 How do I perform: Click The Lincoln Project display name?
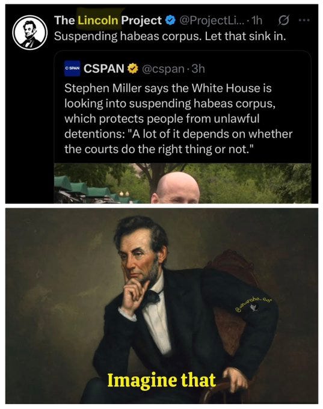108,20
